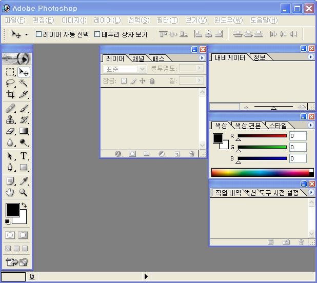Select the Type (T) tool
Screen dimensions: 317x283
point(24,156)
